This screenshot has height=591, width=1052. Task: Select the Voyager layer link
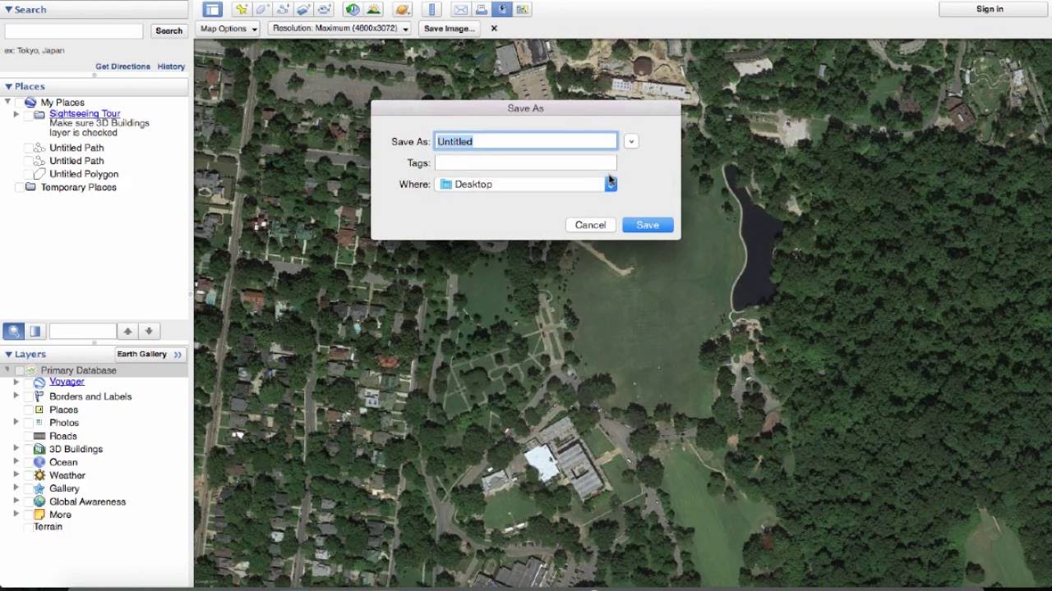(67, 382)
